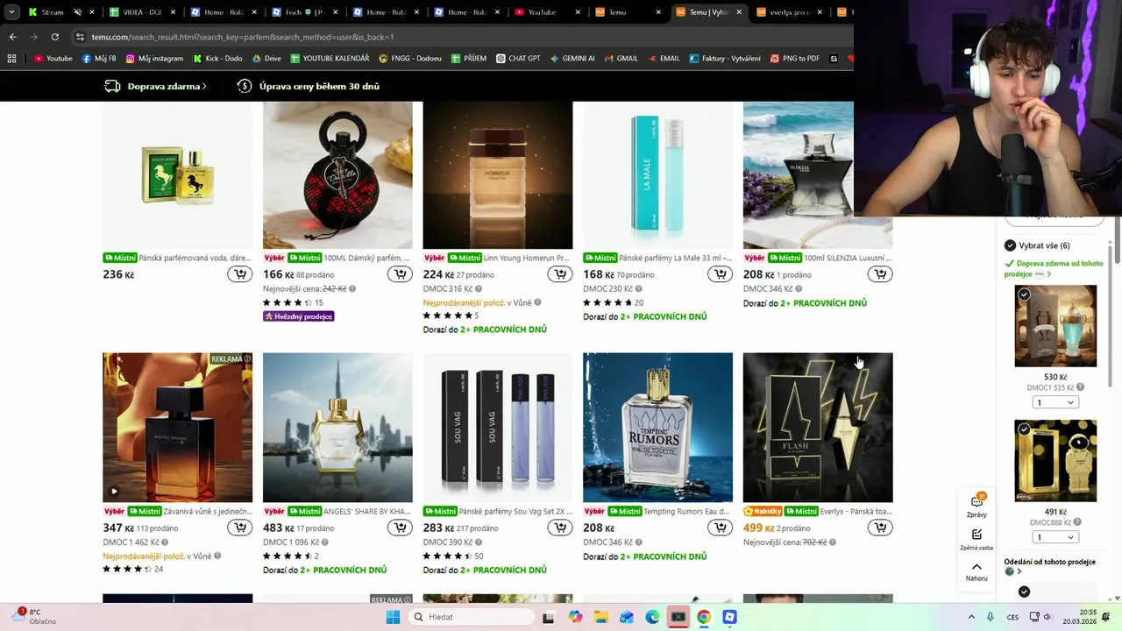Toggle the Vybrat vše (6) checkbox

click(x=1010, y=245)
